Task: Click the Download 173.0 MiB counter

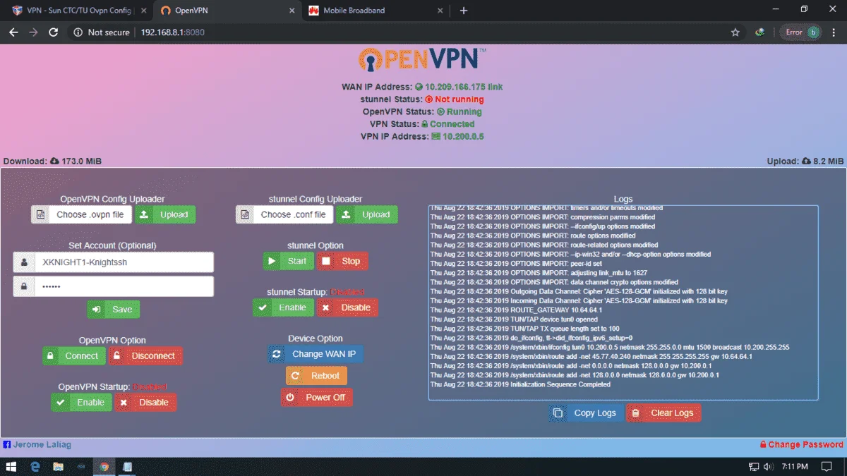Action: 52,161
